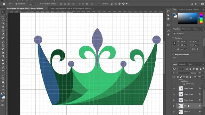Image resolution: width=205 pixels, height=115 pixels.
Task: Open the Fill slider dropdown arrow
Action: pos(203,77)
